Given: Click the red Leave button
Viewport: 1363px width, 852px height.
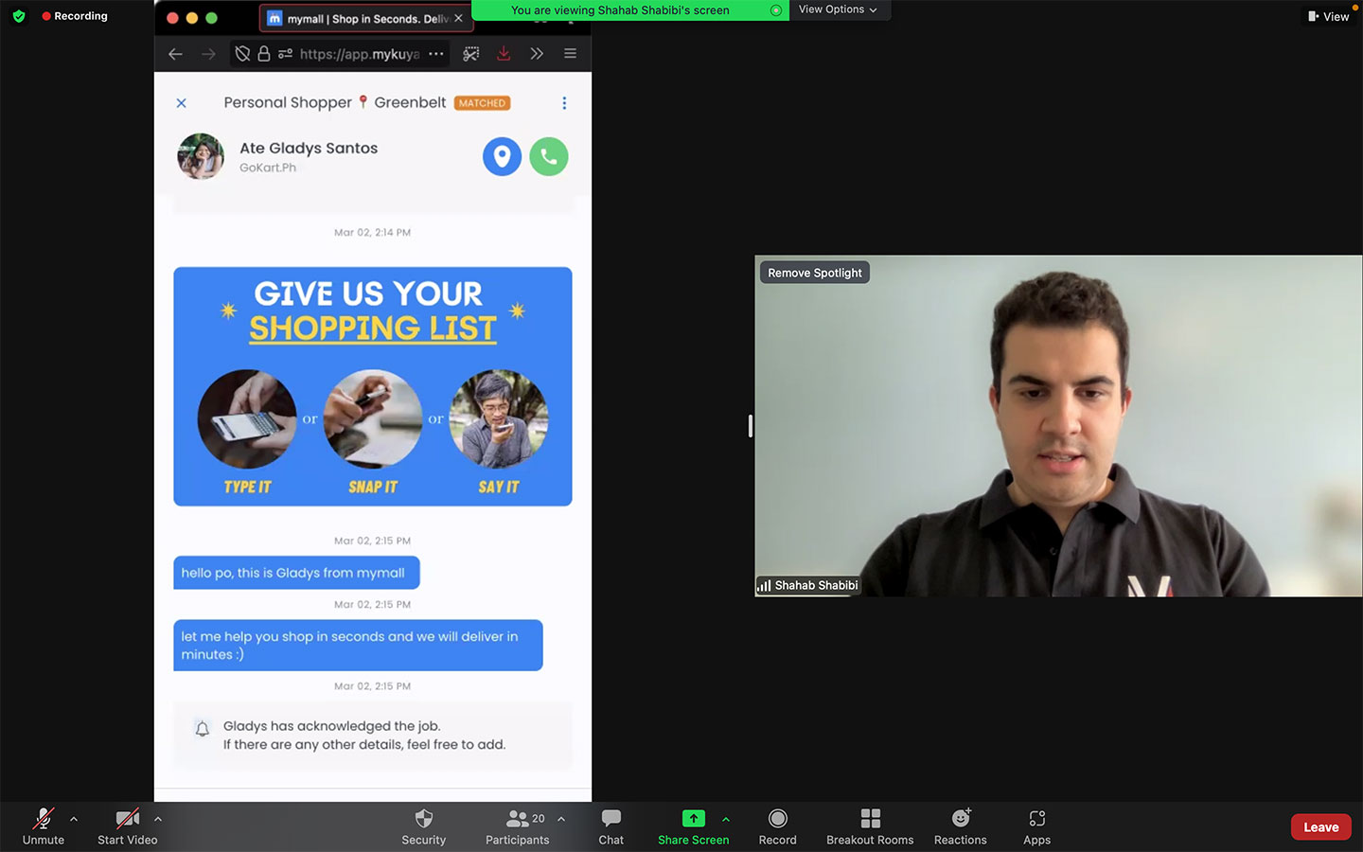Looking at the screenshot, I should tap(1320, 826).
